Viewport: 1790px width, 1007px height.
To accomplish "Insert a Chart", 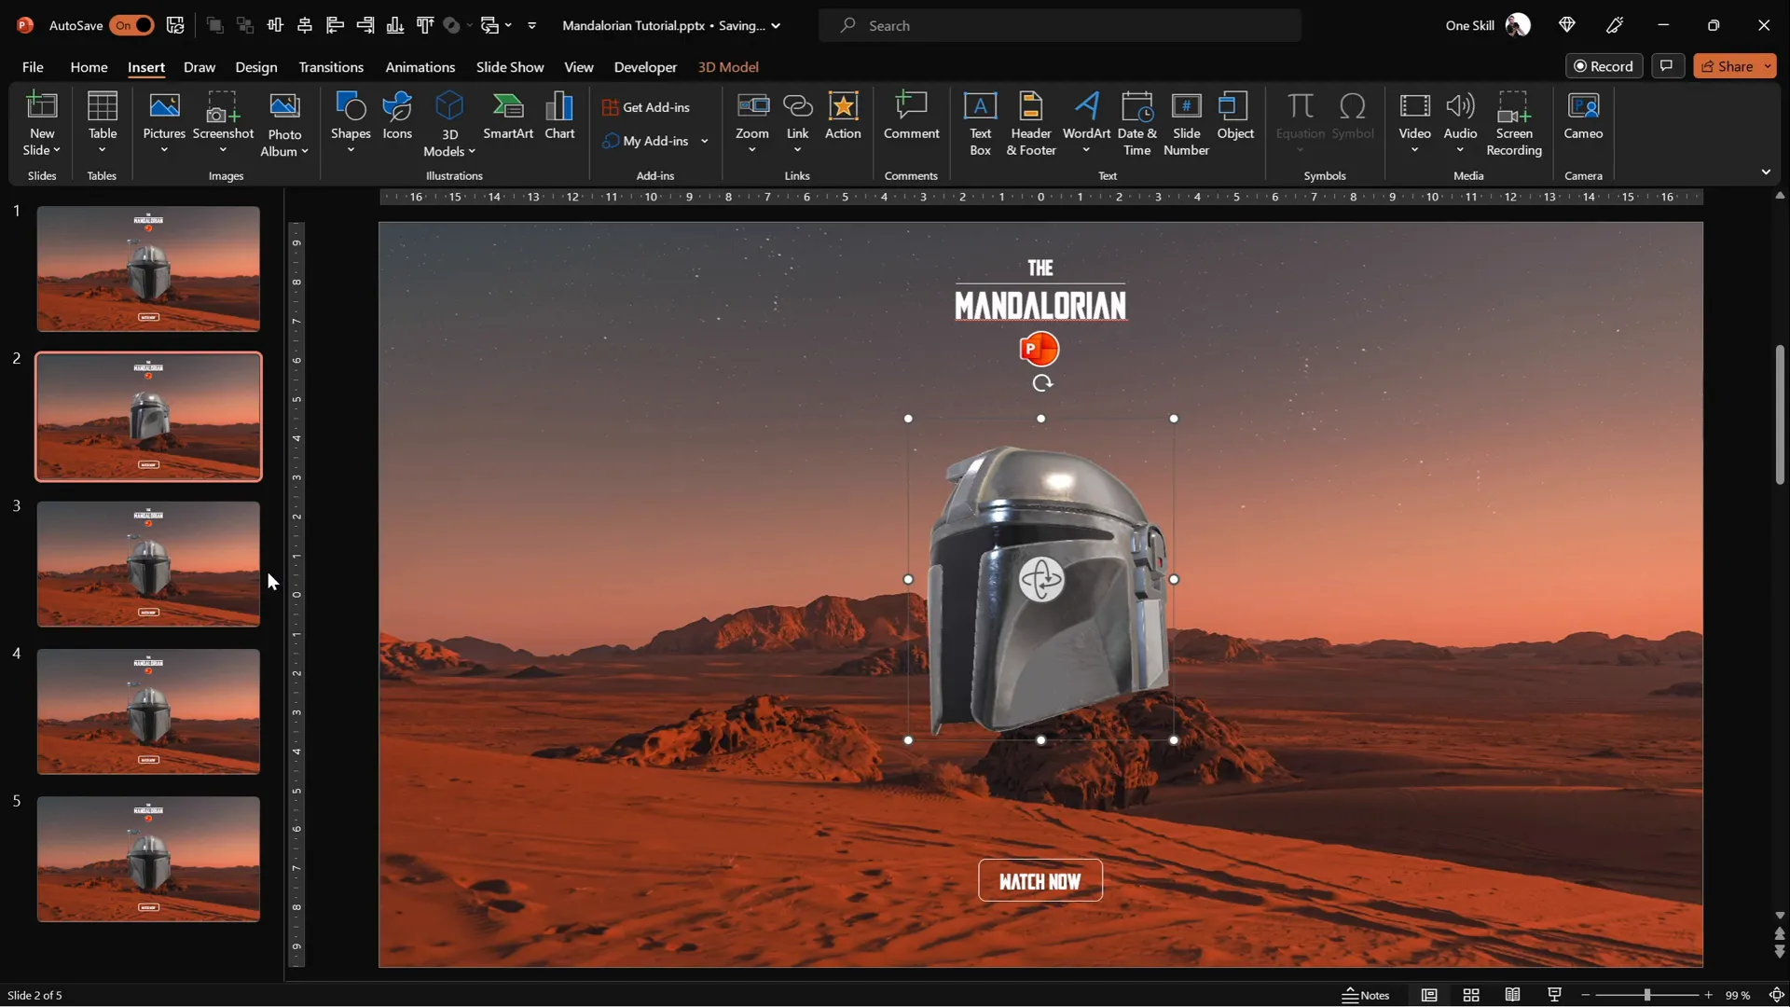I will click(x=559, y=117).
